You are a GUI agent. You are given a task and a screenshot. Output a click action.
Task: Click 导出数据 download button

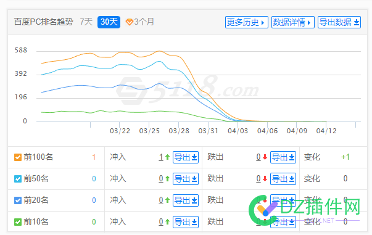[339, 22]
